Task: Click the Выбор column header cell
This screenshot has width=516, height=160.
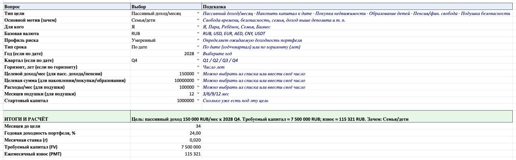Action: click(166, 7)
